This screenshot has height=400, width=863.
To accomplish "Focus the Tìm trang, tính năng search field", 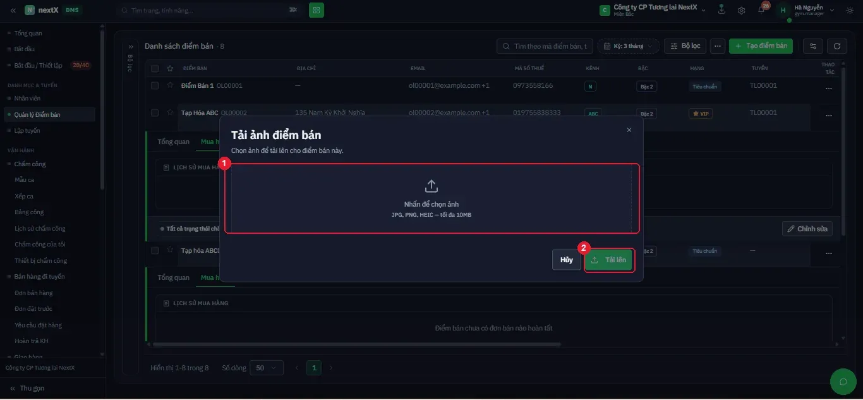I will pyautogui.click(x=208, y=10).
